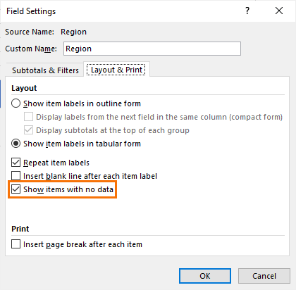Click the Layout section heading
This screenshot has width=296, height=290.
(24, 88)
